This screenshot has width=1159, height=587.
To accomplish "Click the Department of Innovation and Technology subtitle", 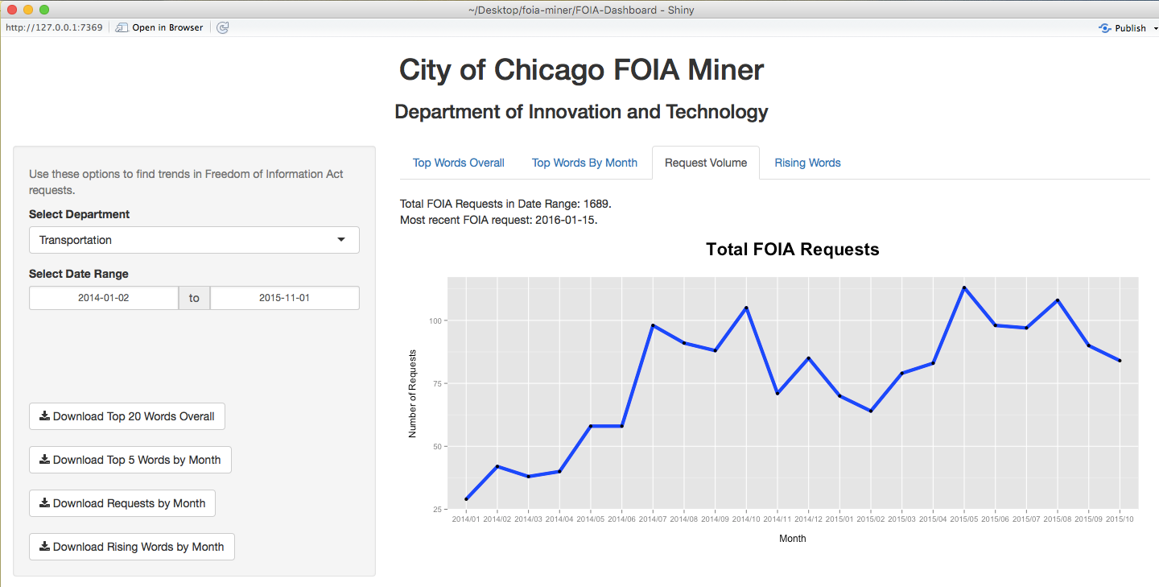I will (581, 112).
